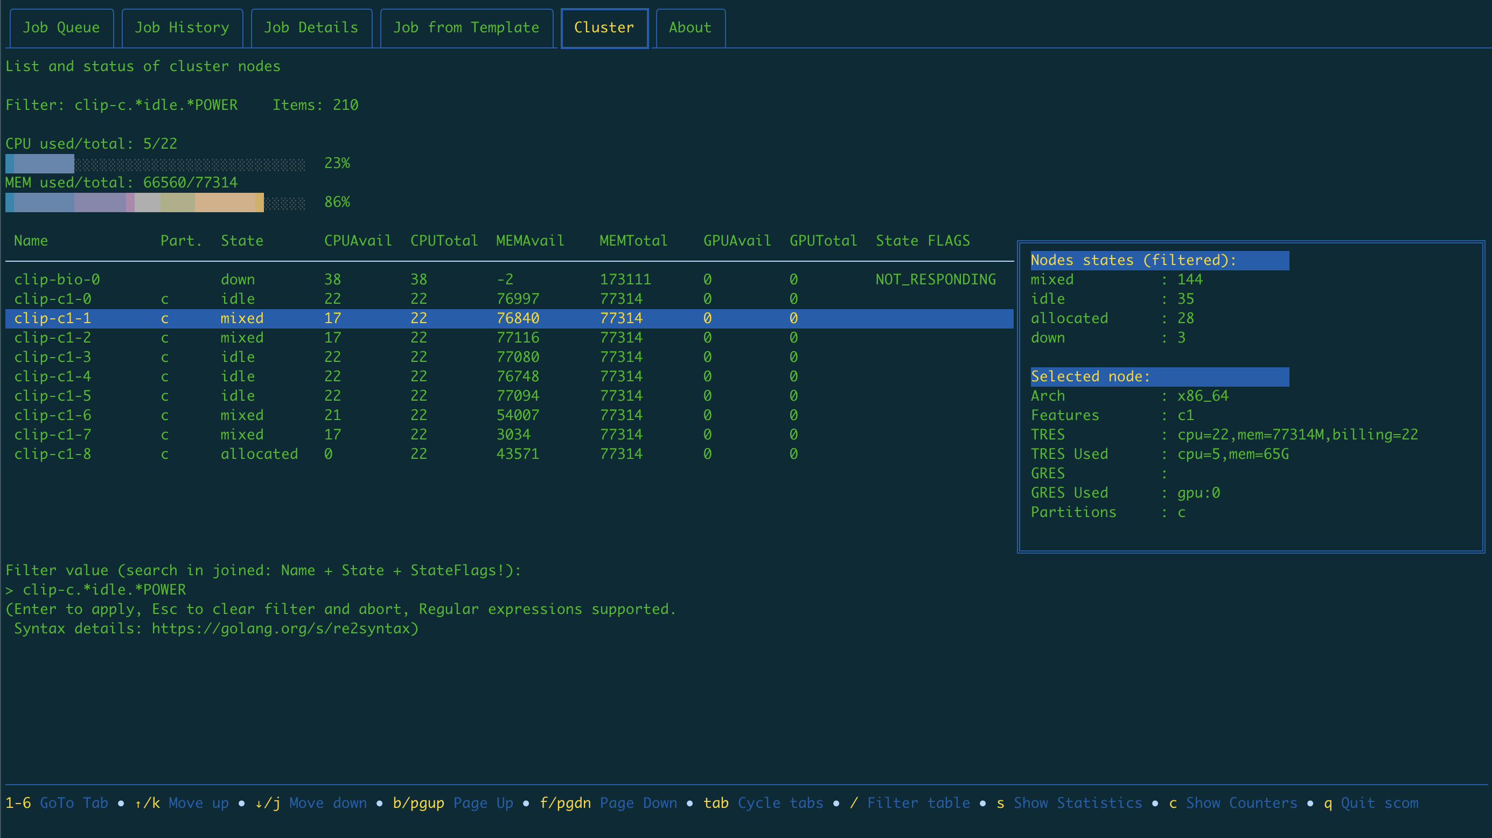Select Job from Template tab
Viewport: 1492px width, 838px height.
(465, 26)
